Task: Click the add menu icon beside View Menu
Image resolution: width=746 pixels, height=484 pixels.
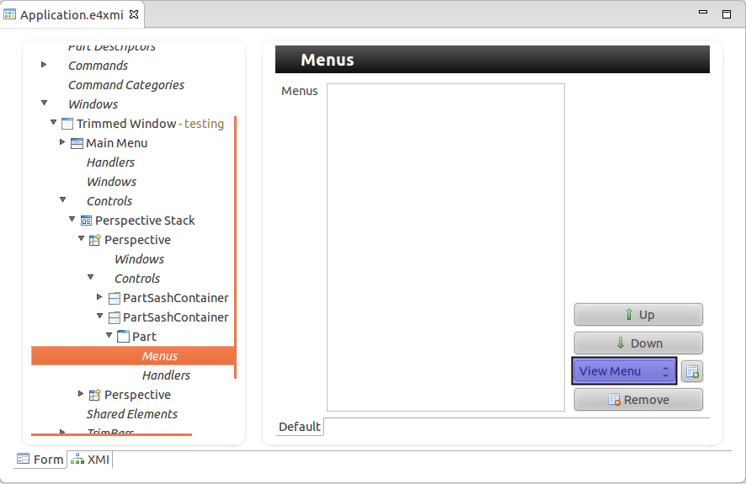Action: 691,371
